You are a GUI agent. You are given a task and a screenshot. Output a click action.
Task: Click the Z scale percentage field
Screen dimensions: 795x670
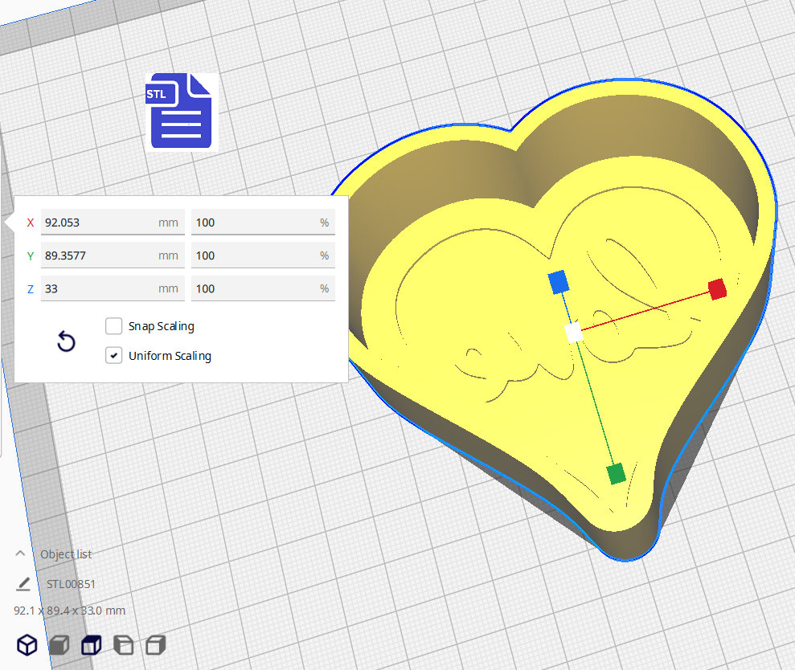256,288
